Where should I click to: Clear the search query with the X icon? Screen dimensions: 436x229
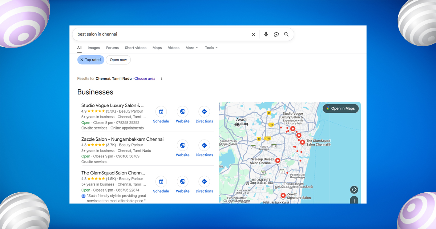(253, 34)
